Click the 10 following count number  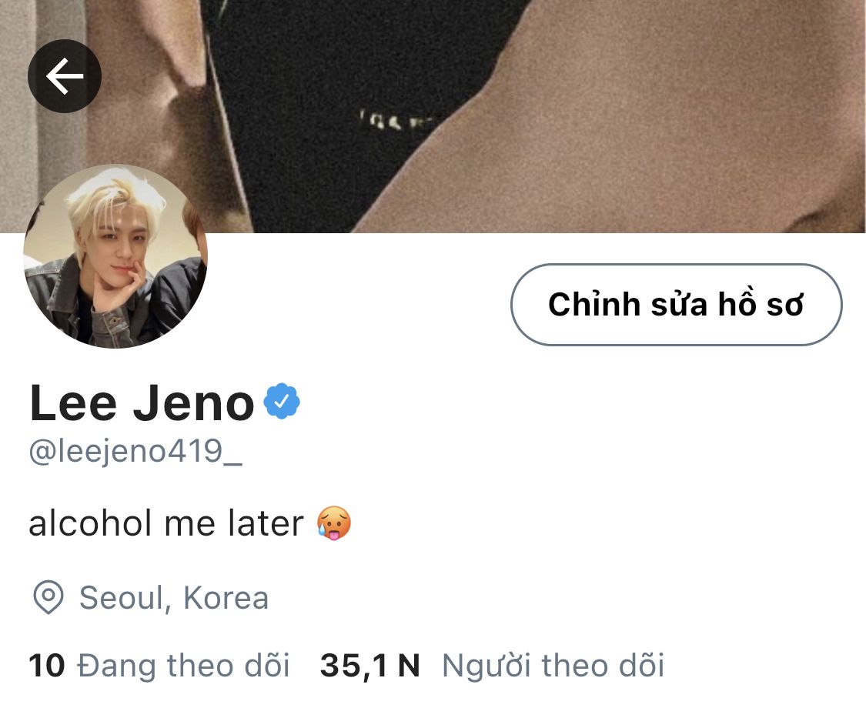47,666
